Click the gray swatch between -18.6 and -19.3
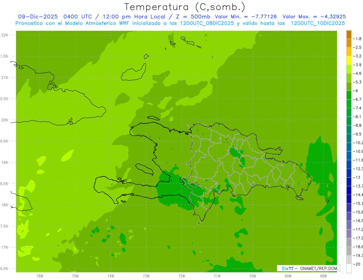The image size is (363, 280). (349, 251)
